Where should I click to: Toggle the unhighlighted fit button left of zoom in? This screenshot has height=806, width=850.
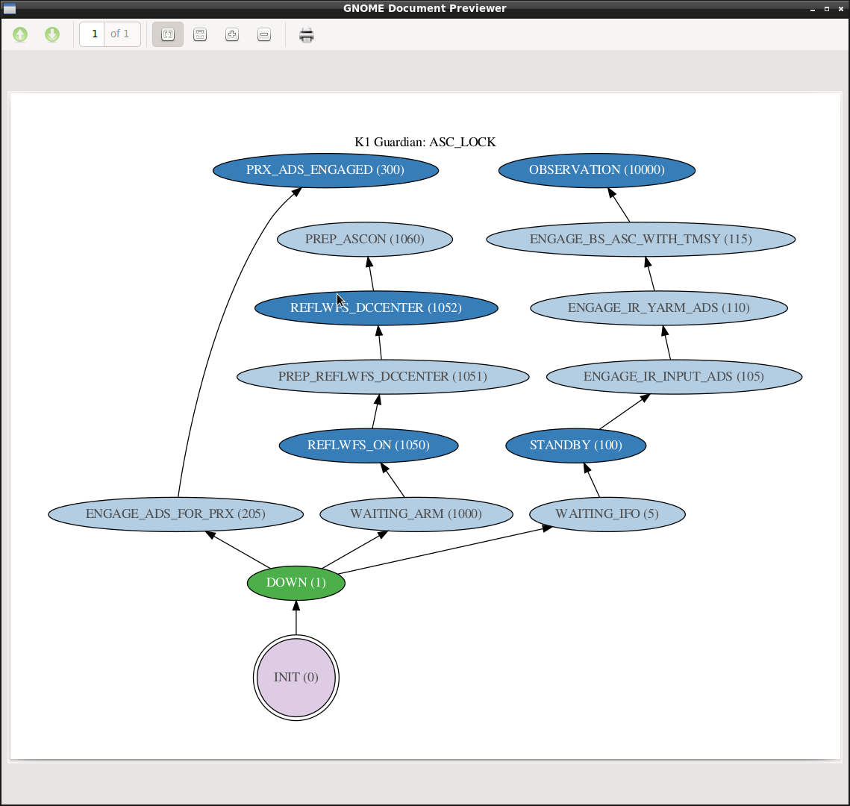point(200,34)
